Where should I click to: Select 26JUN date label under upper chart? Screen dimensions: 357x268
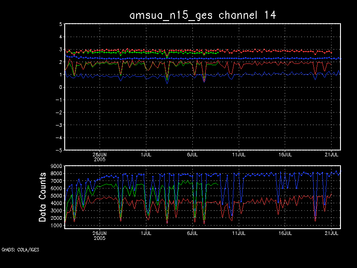click(x=99, y=155)
